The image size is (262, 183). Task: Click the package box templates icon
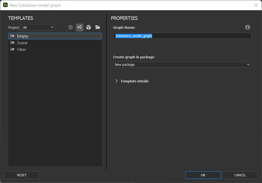(89, 27)
